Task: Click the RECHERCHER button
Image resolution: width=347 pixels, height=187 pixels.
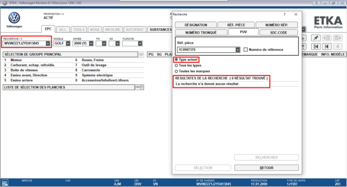Action: pyautogui.click(x=267, y=157)
